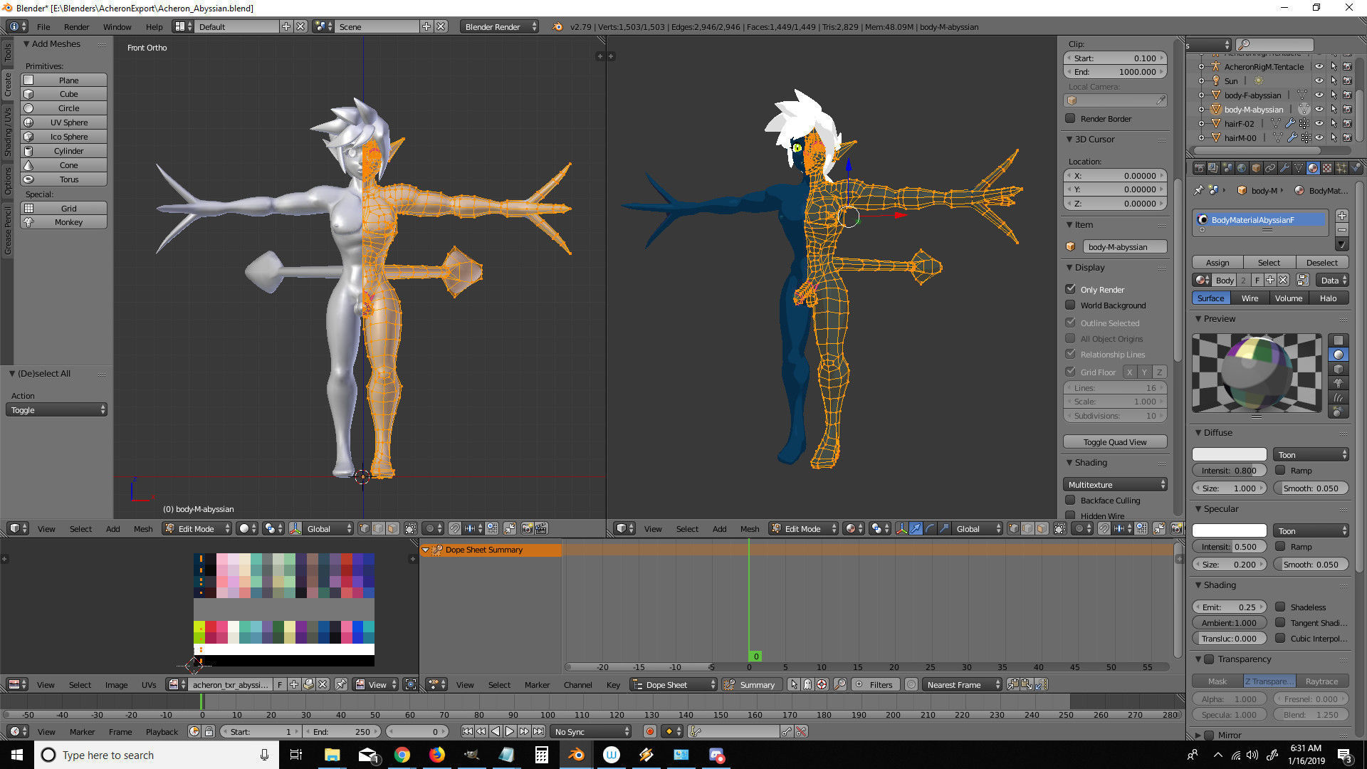Click the OpenGL render image camera icon
This screenshot has width=1367, height=769.
[x=528, y=528]
